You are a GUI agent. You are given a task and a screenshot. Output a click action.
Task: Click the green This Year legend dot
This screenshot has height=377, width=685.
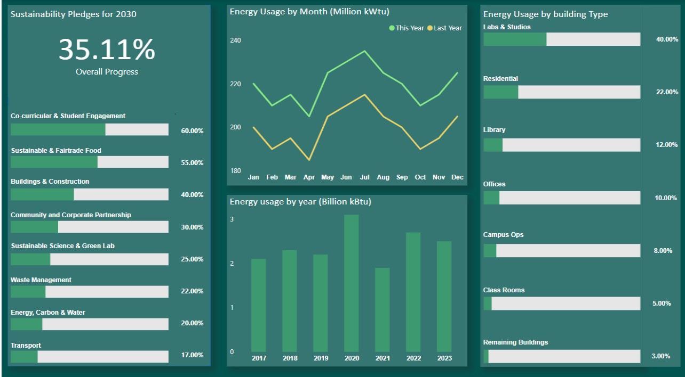pos(392,28)
